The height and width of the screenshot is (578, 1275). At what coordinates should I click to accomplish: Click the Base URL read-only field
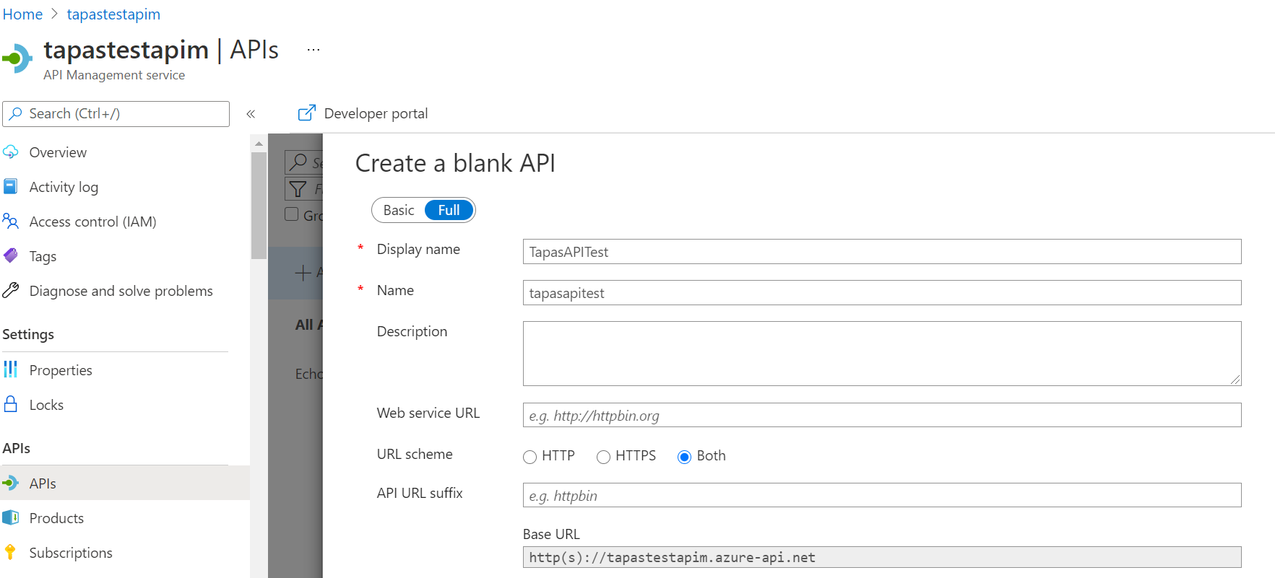click(882, 557)
